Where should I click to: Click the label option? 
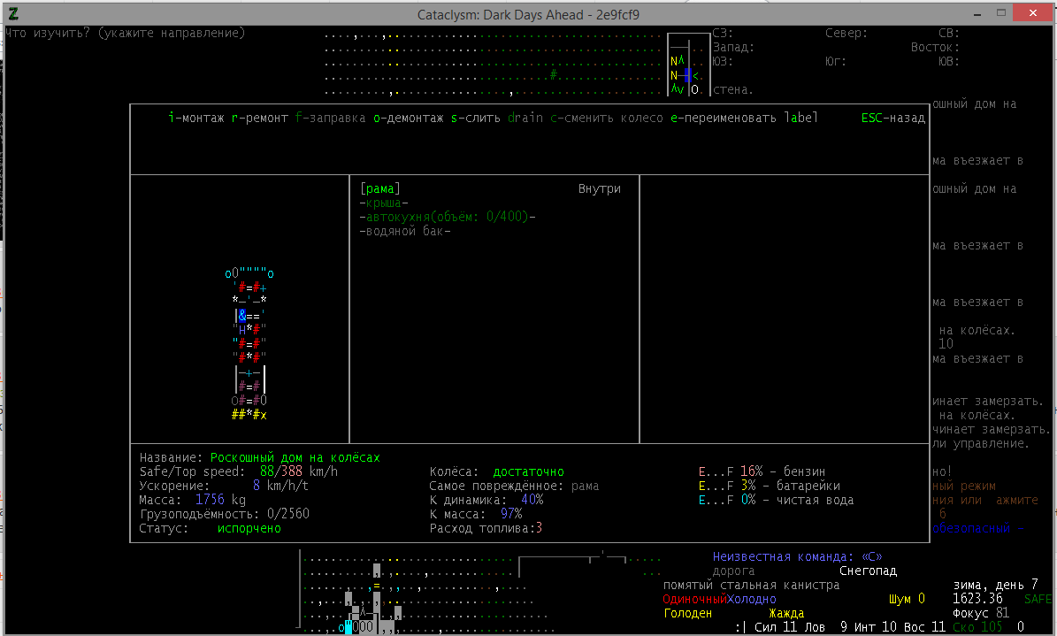[x=800, y=118]
